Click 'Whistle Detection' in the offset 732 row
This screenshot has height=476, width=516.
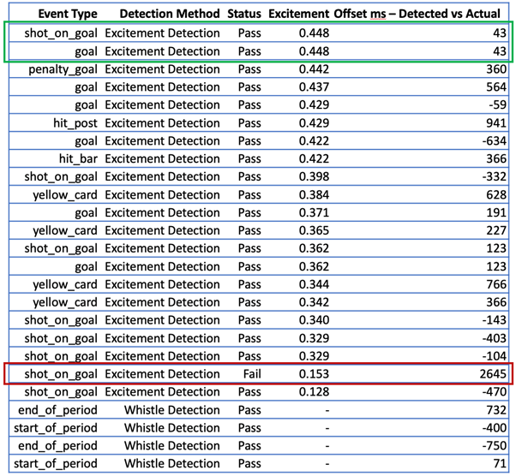[171, 410]
